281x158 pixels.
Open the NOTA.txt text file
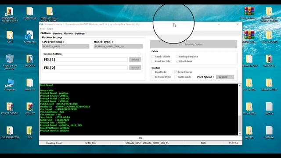click(269, 132)
